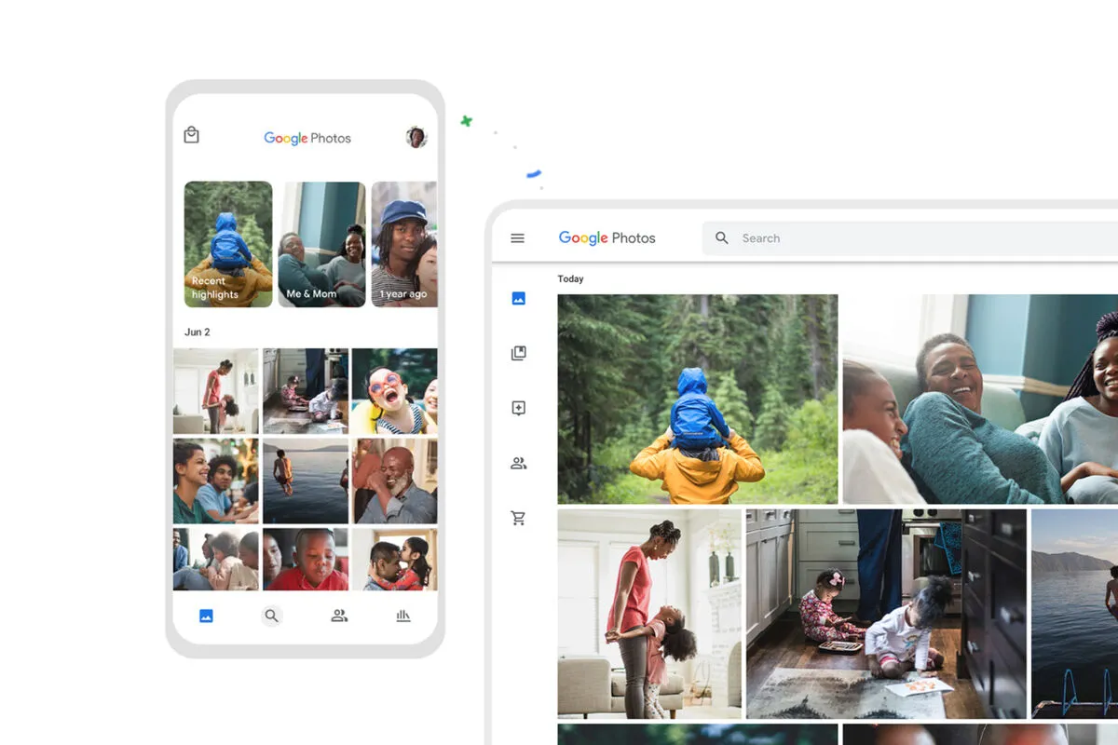Open the 1 year ago memory card
Viewport: 1118px width, 745px height.
[x=404, y=244]
